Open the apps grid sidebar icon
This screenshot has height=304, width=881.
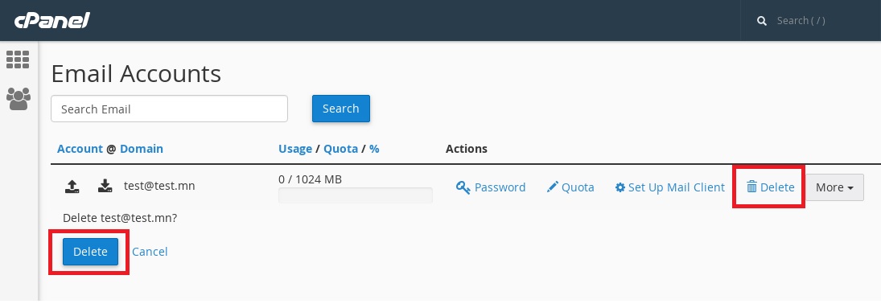18,60
